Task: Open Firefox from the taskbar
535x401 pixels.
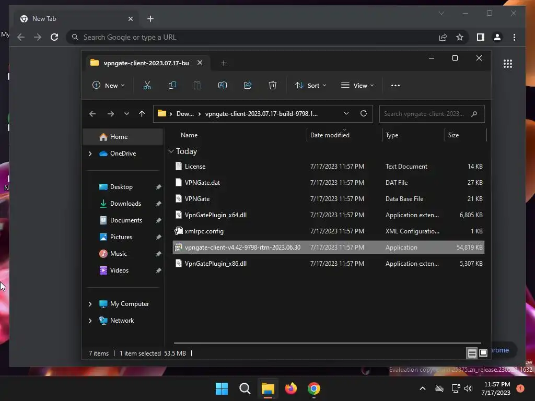Action: (x=290, y=388)
